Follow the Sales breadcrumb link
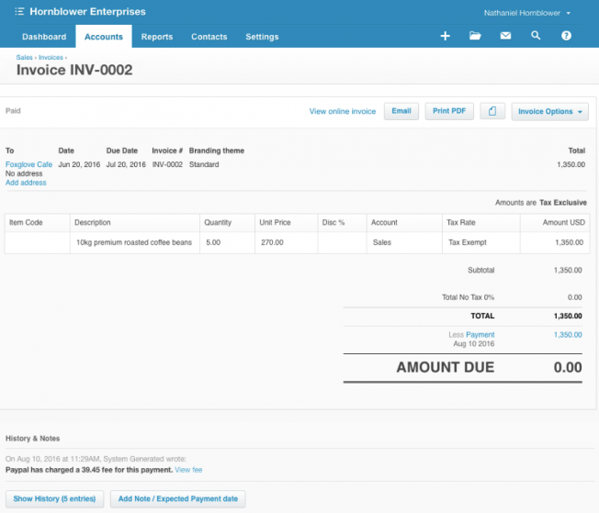Image resolution: width=599 pixels, height=513 pixels. (x=24, y=57)
